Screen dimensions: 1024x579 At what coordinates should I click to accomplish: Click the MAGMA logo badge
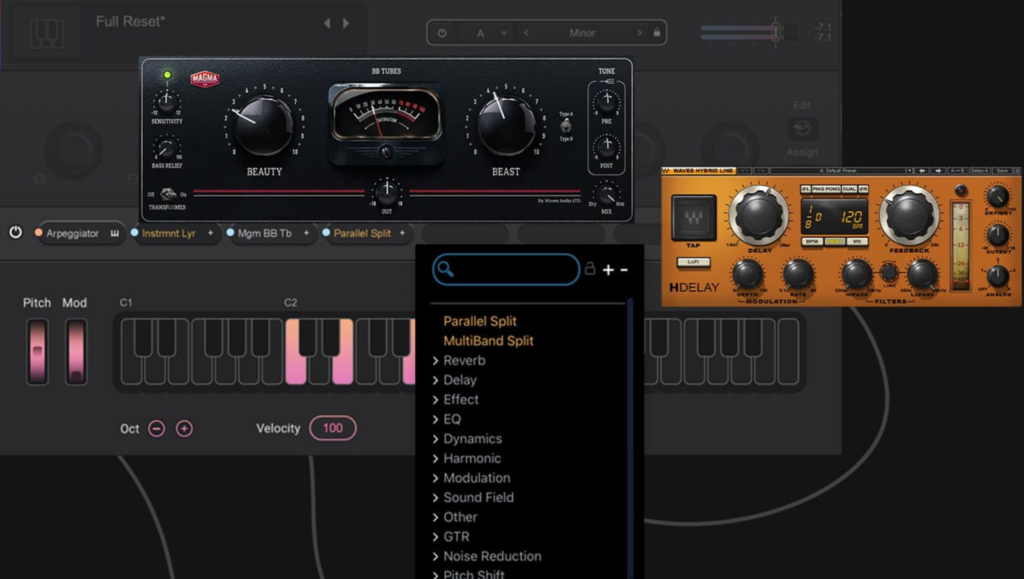coord(205,78)
